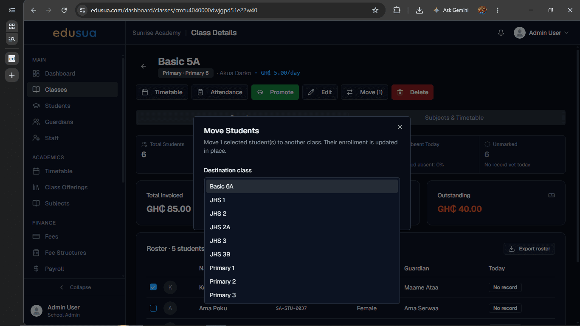580x326 pixels.
Task: Open the Chrome three-dot menu
Action: click(x=498, y=10)
